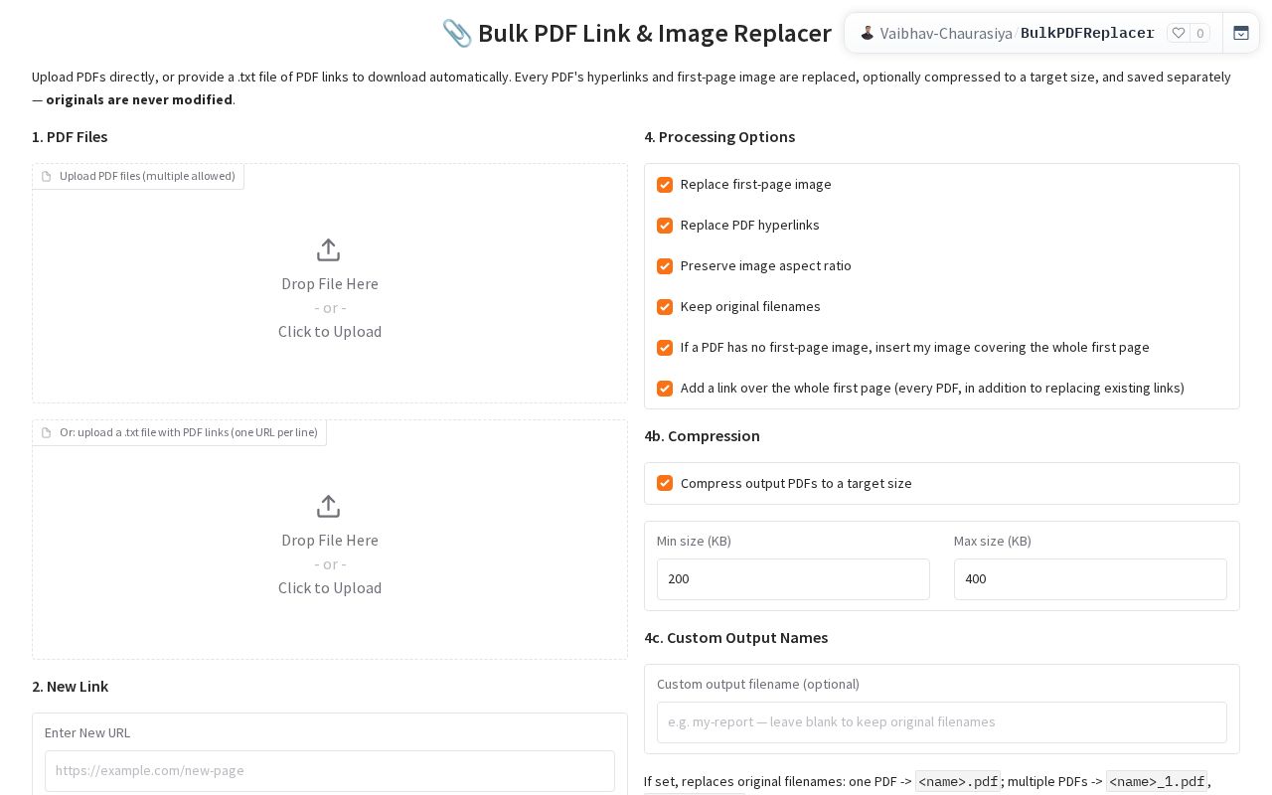Click the '4. Processing Options' heading
This screenshot has height=795, width=1272.
[719, 136]
